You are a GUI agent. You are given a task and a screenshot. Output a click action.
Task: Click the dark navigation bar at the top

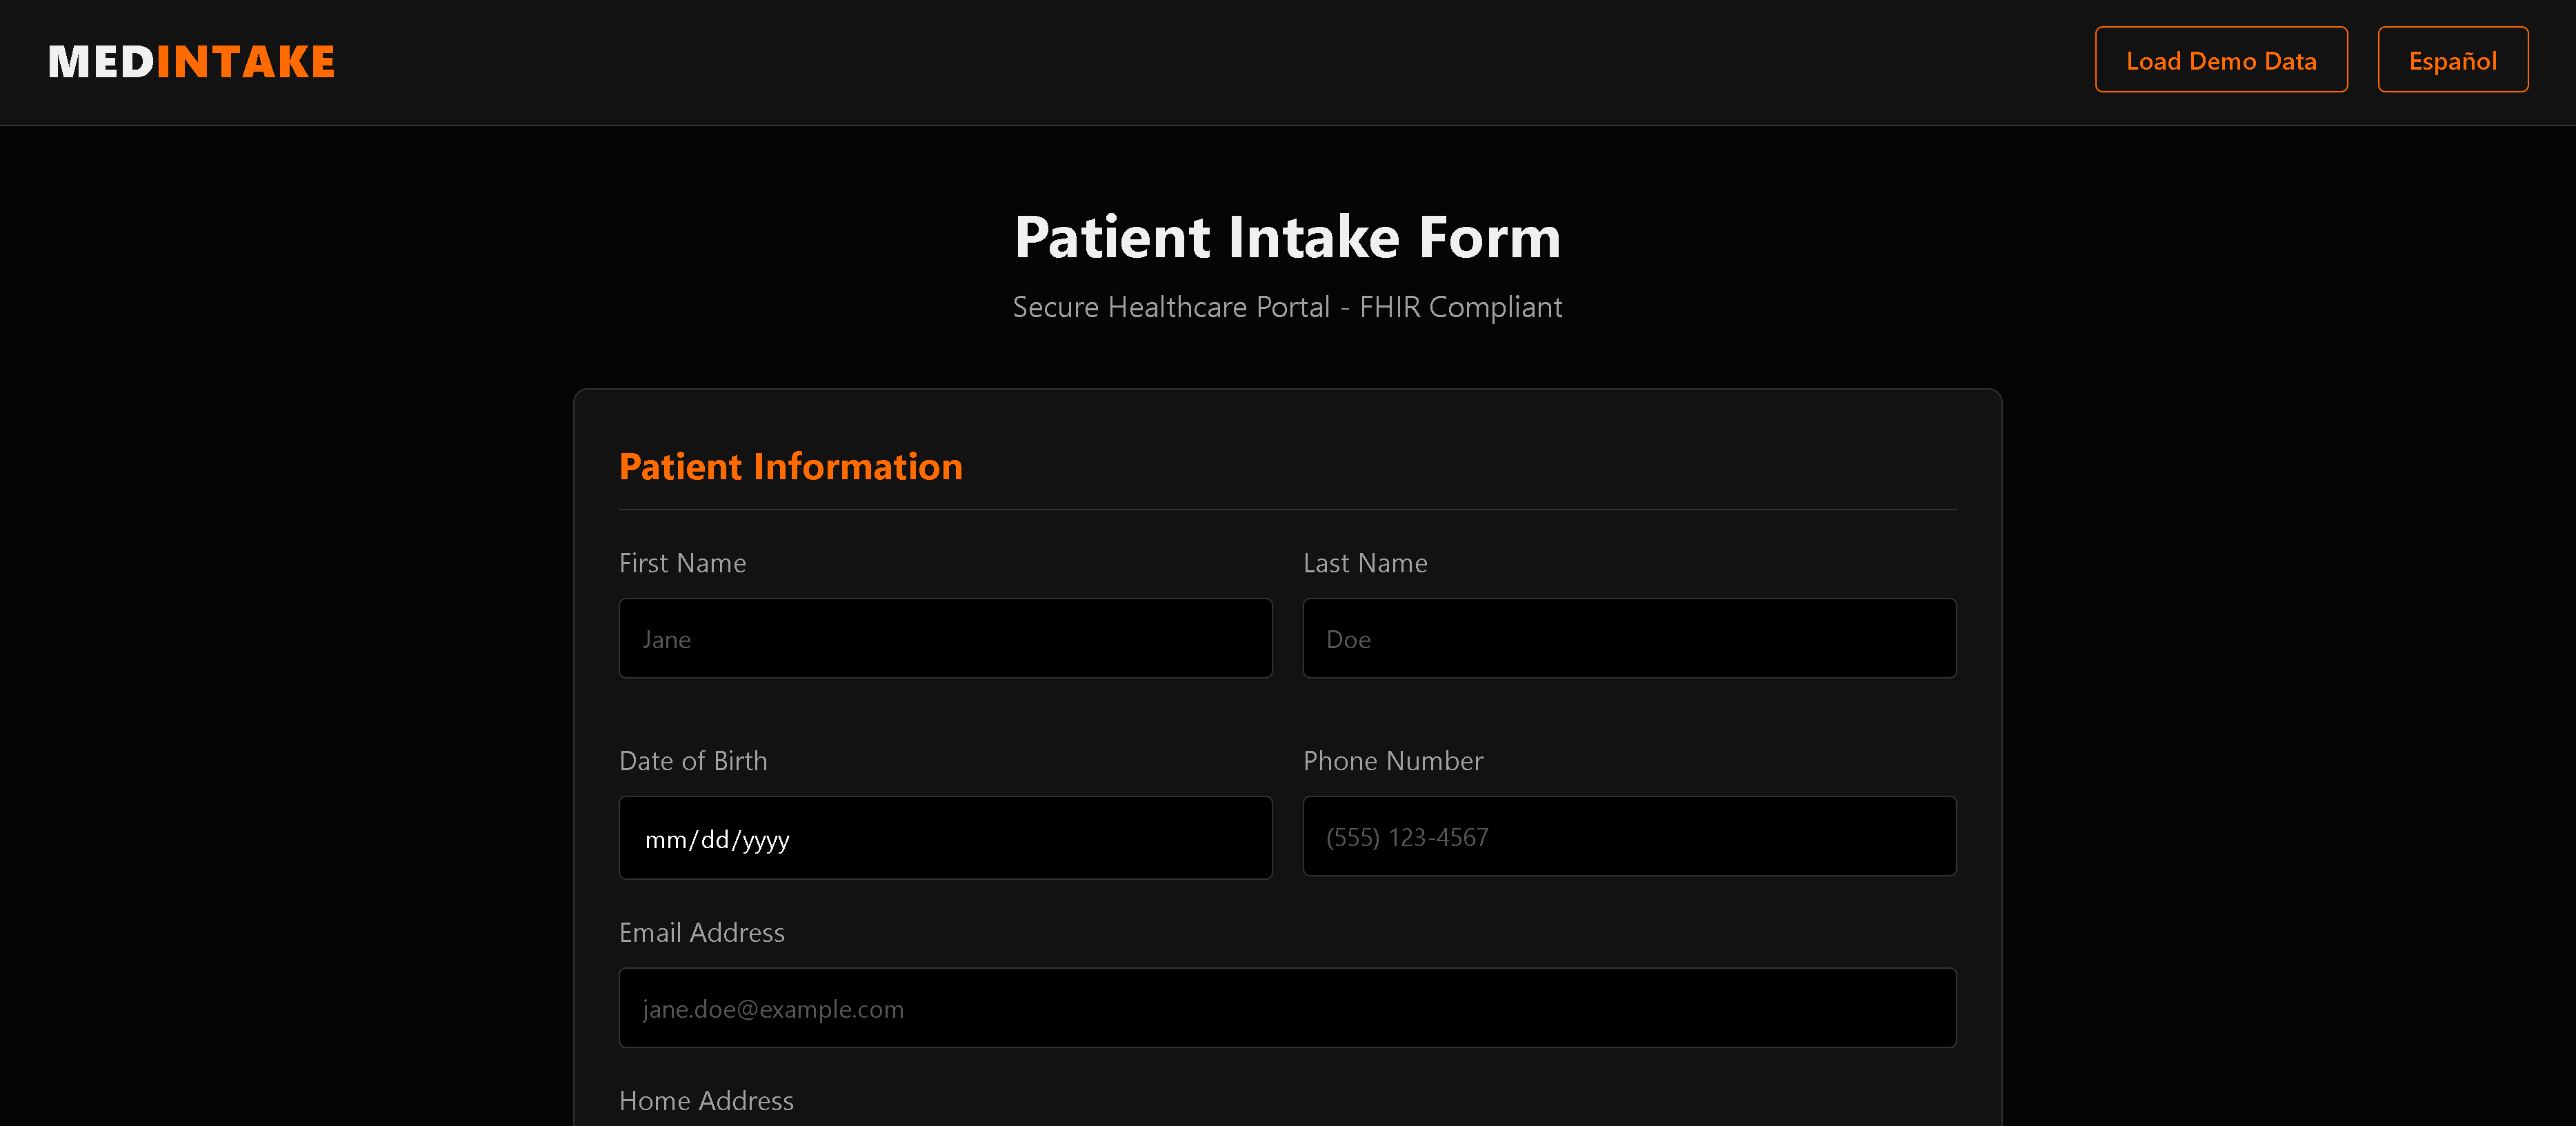coord(1000,61)
